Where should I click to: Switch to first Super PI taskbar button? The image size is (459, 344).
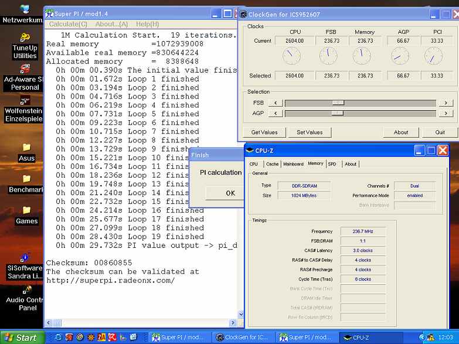[179, 338]
